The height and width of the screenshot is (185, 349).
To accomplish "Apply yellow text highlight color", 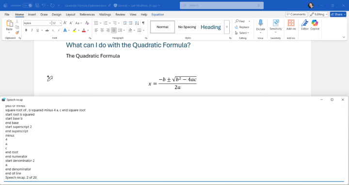I will tap(75, 30).
